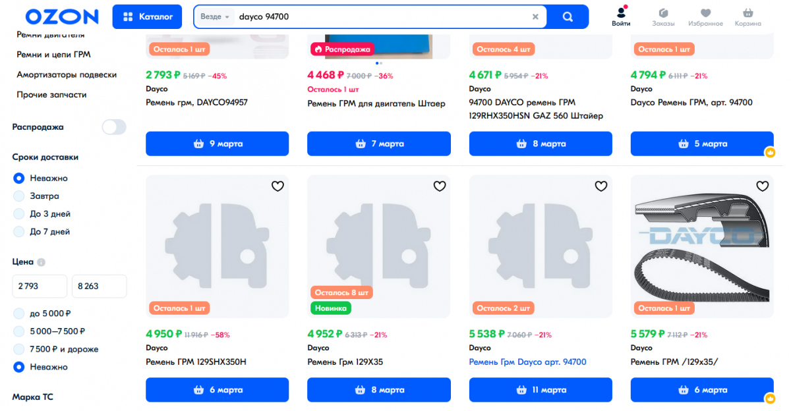This screenshot has width=791, height=411.
Task: Add Ремень ГРМ /129x35/ to cart
Action: (x=702, y=390)
